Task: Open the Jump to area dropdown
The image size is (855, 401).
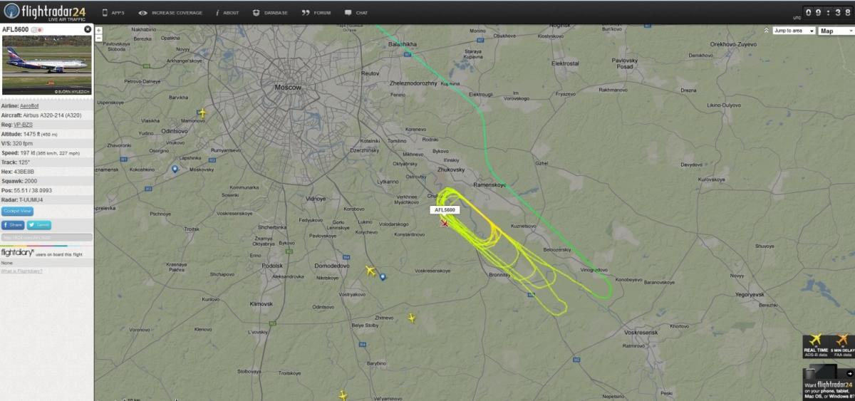Action: pyautogui.click(x=794, y=31)
